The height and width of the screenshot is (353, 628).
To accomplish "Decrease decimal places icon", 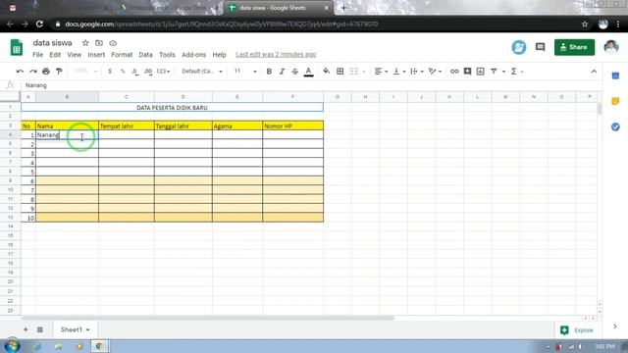I will coord(135,72).
